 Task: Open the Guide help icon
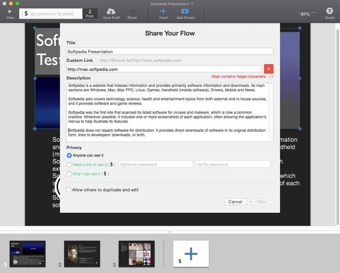click(329, 11)
